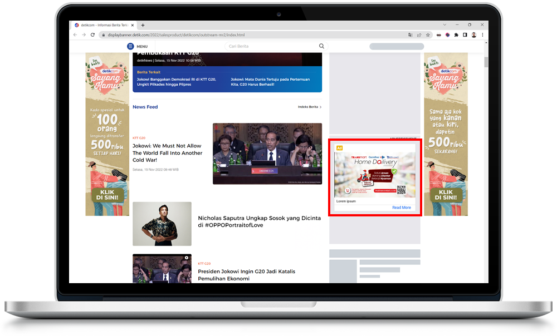Toggle the browser side panel icon

pyautogui.click(x=465, y=34)
